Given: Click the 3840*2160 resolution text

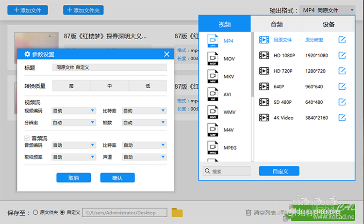Looking at the screenshot, I should pos(316,117).
